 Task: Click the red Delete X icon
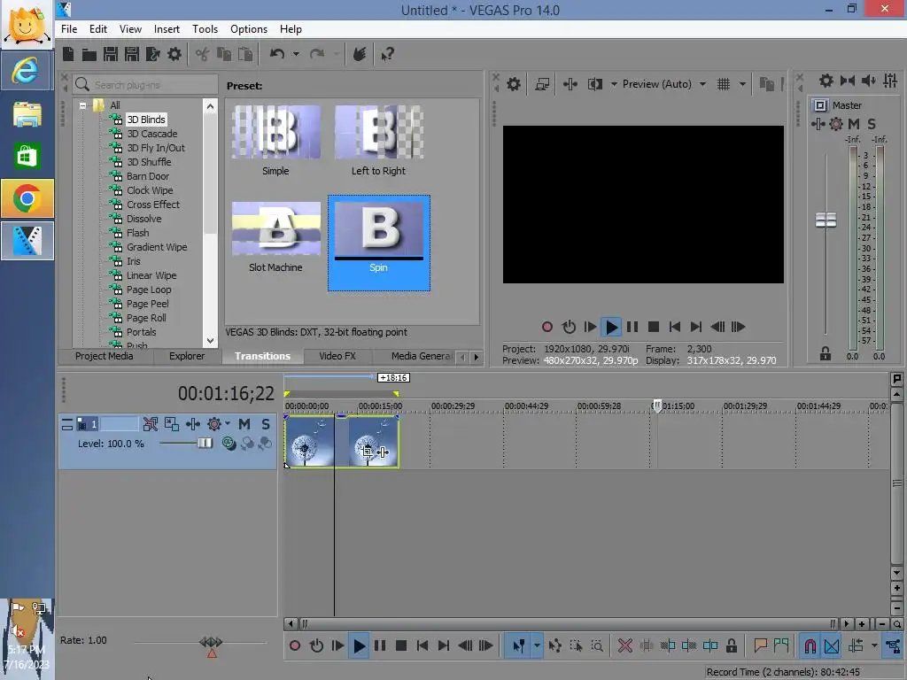[x=624, y=645]
